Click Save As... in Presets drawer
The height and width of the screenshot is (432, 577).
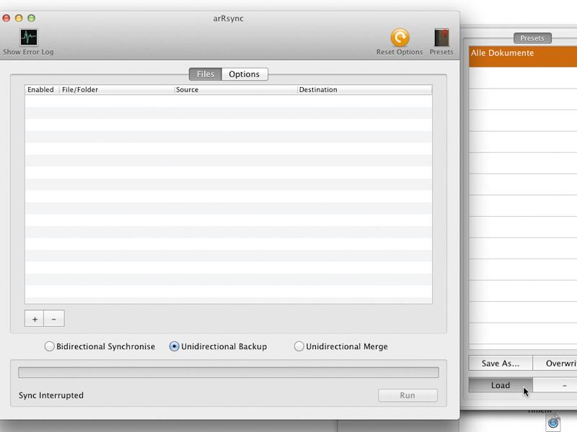coord(501,364)
